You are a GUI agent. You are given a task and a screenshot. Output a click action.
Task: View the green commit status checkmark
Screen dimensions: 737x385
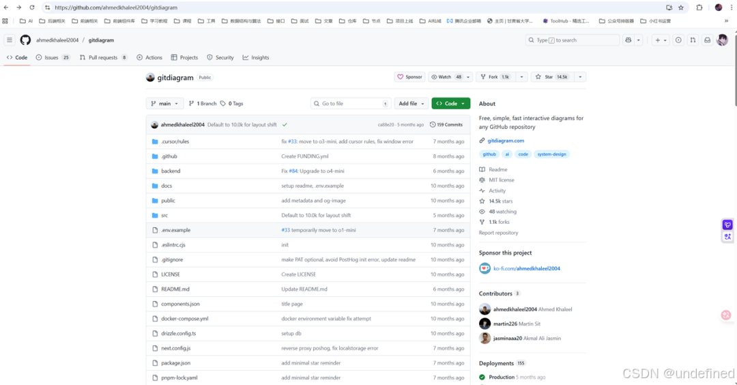point(285,124)
